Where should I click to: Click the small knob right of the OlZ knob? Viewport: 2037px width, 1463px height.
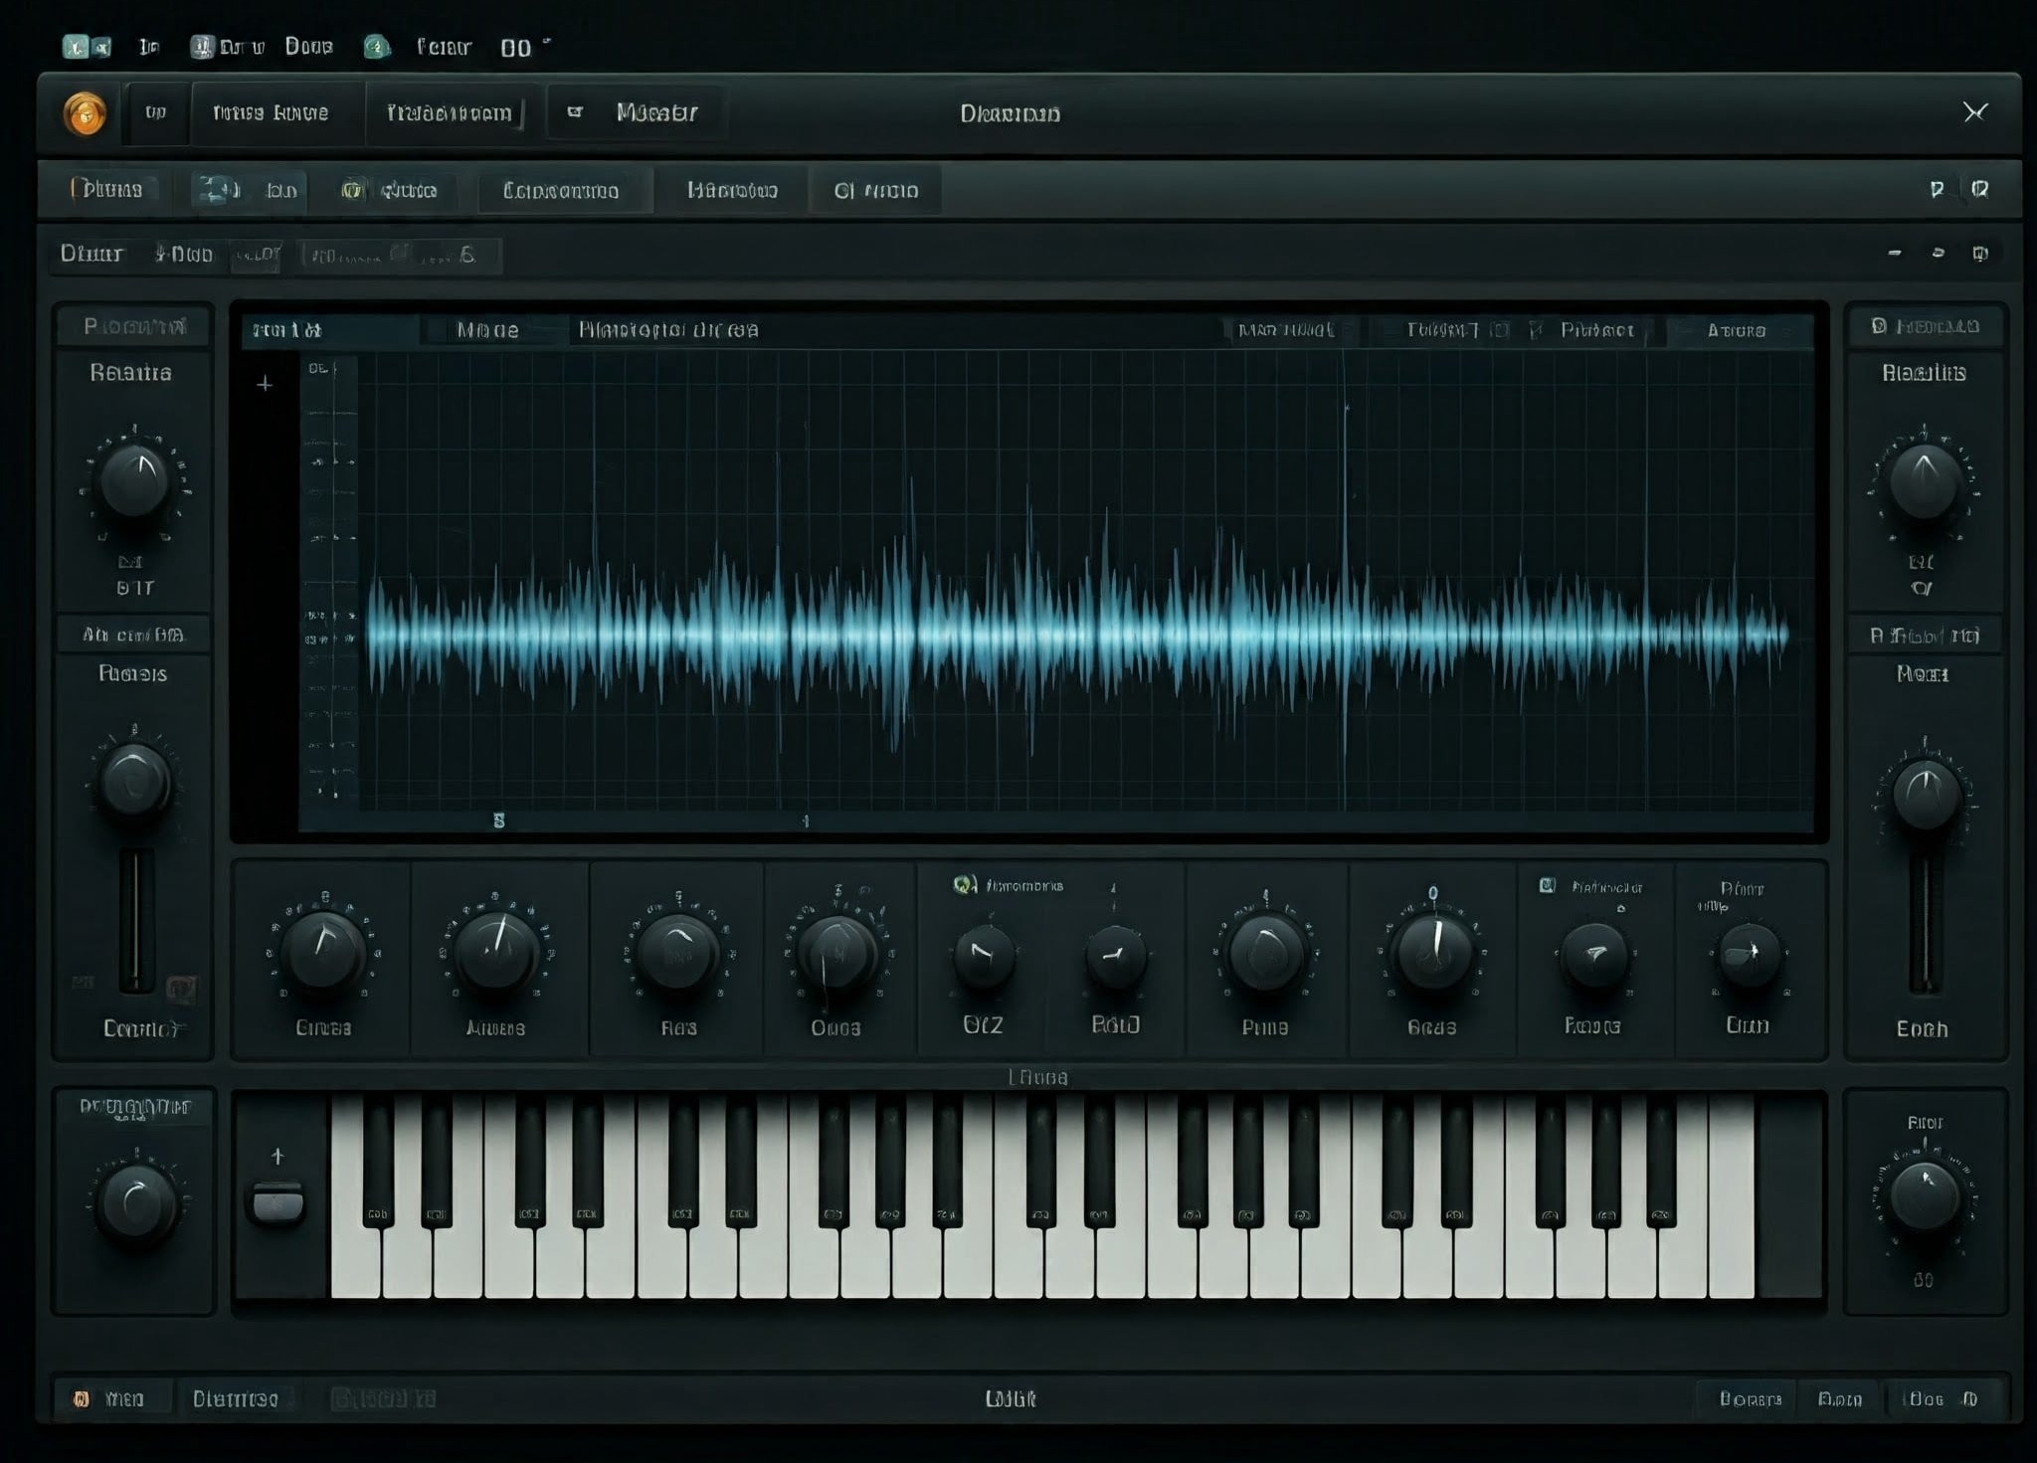(1115, 956)
